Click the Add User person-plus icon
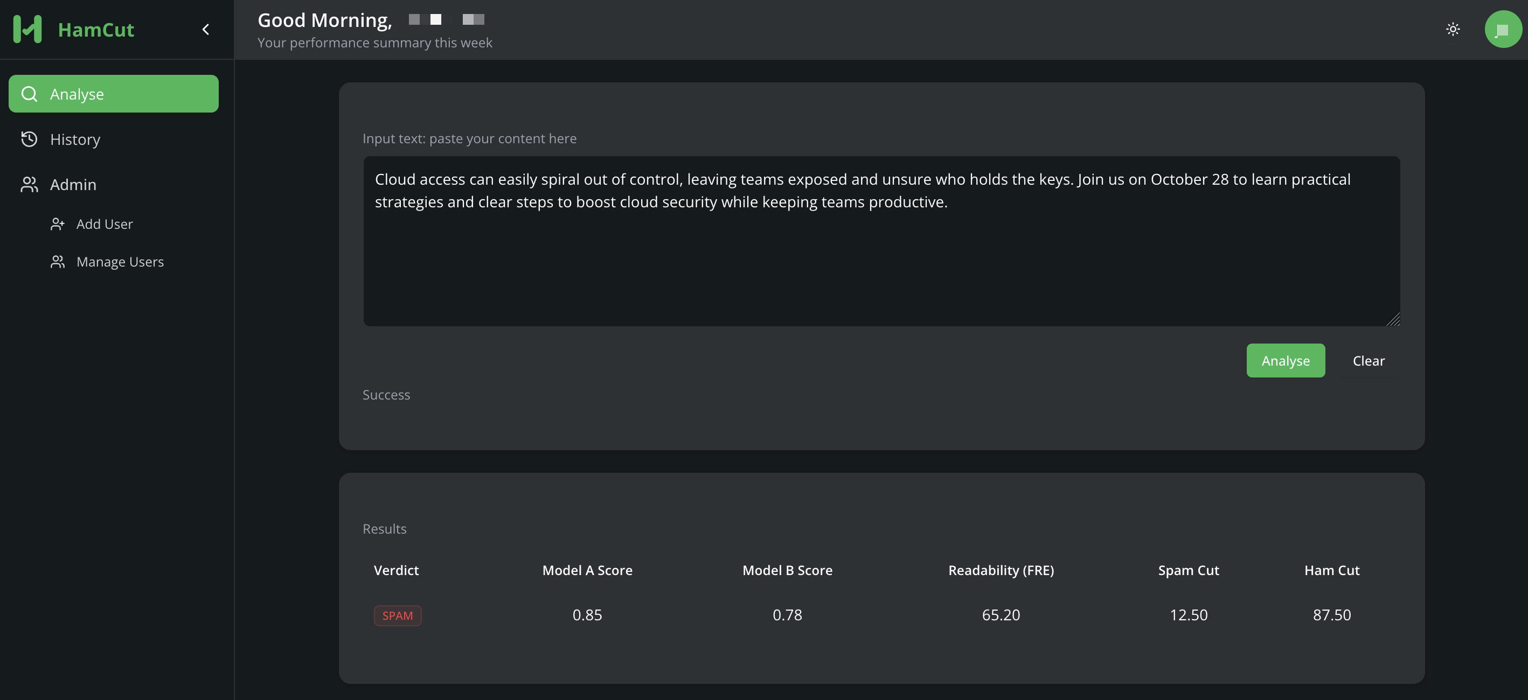The height and width of the screenshot is (700, 1528). (x=58, y=224)
